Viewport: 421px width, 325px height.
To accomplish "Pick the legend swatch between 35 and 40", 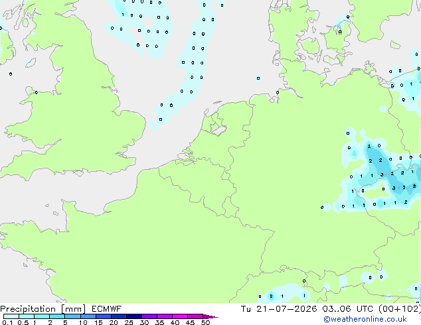I will [x=165, y=316].
